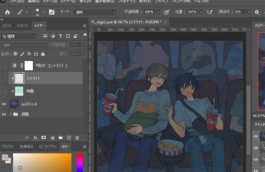Open the brush settings panel icon
The image size is (265, 172).
pos(52,12)
